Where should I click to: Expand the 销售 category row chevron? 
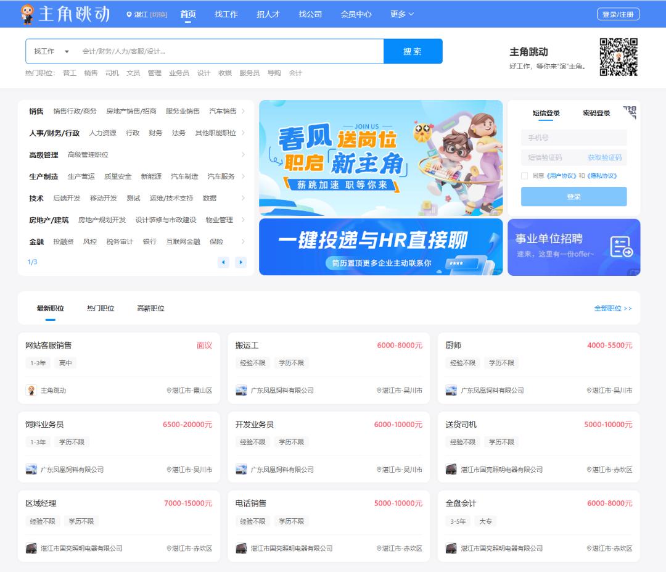click(x=243, y=112)
